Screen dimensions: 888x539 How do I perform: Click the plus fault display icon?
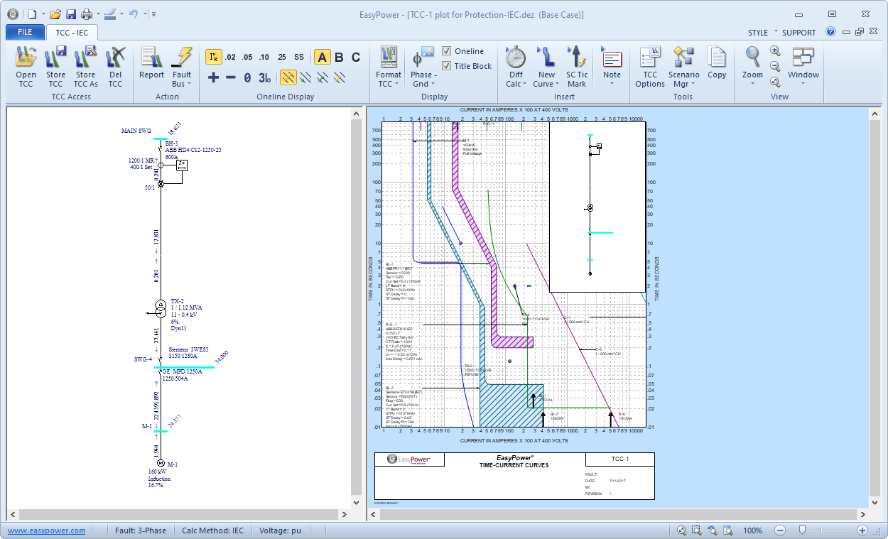point(213,77)
